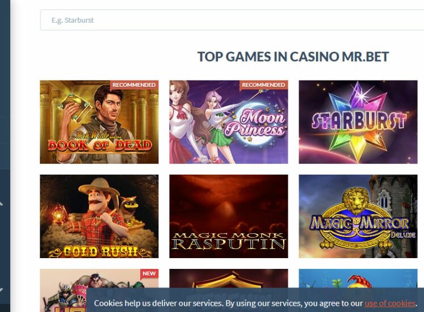Click the downward chevron in the left sidebar

click(1, 290)
